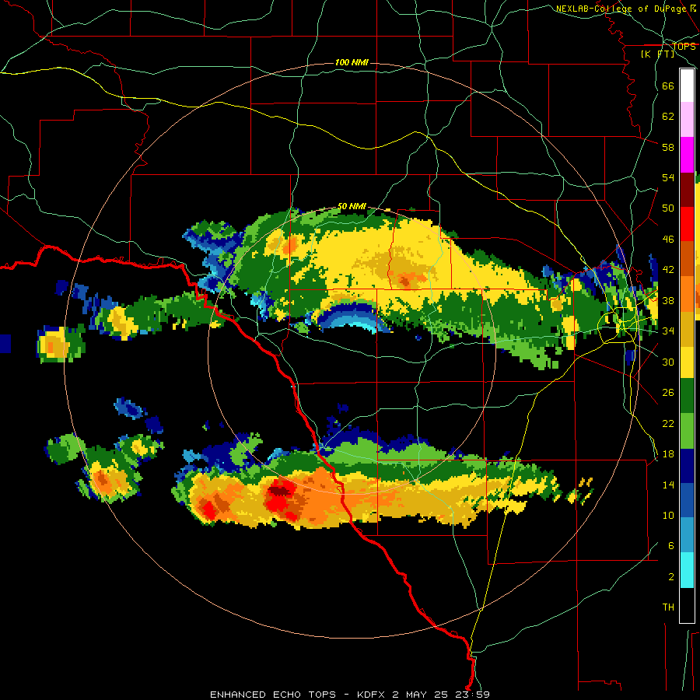700x700 pixels.
Task: Click the "62" legend value
Action: coord(668,116)
